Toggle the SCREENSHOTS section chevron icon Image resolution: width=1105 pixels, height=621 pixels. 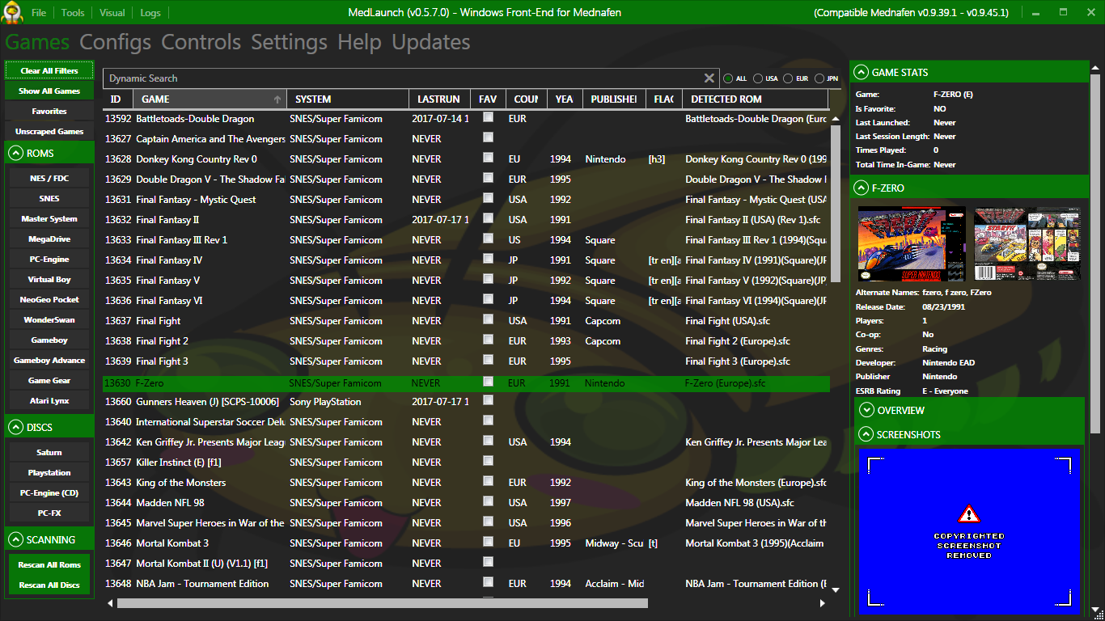click(866, 435)
